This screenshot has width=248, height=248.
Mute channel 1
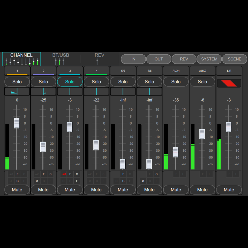click(17, 190)
